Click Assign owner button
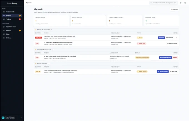The image size is (189, 121). [x=163, y=71]
